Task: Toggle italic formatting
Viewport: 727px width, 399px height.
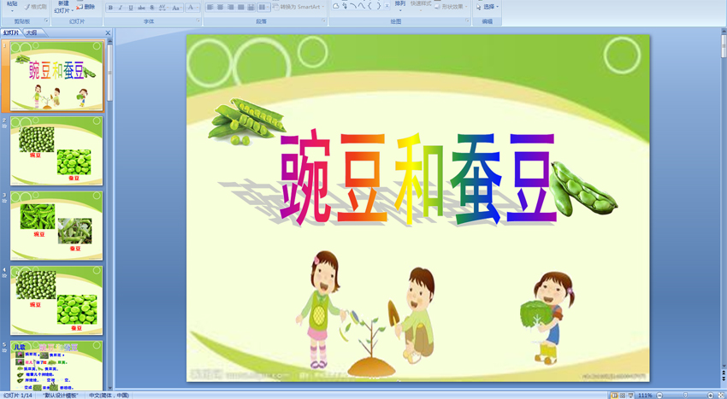Action: [x=120, y=8]
